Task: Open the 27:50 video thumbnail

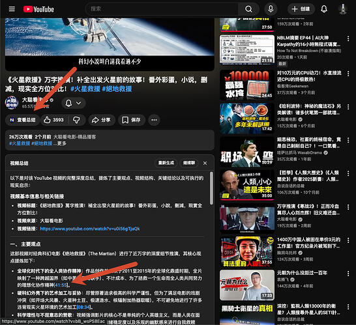Action: (247, 25)
